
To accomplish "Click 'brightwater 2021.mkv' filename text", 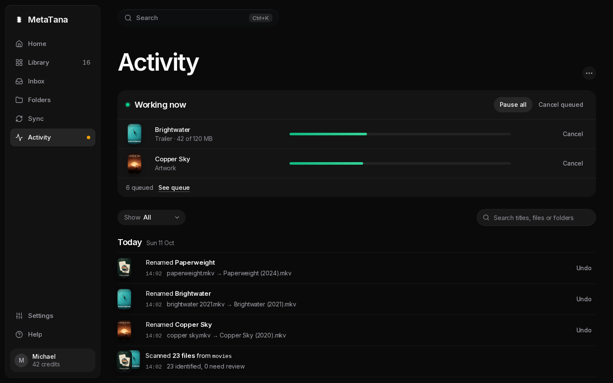I will click(196, 304).
